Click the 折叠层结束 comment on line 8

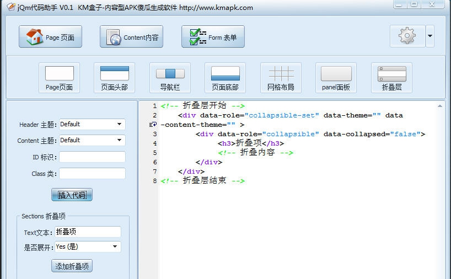click(x=202, y=181)
